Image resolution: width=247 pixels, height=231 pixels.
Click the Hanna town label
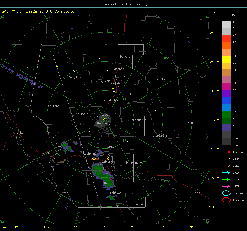click(192, 123)
